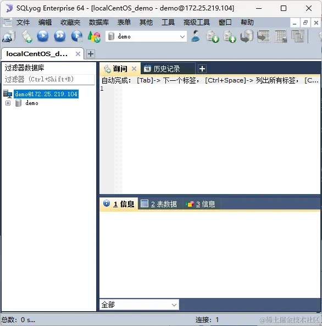The height and width of the screenshot is (326, 322).
Task: Open a new query editor icon
Action: [26, 36]
